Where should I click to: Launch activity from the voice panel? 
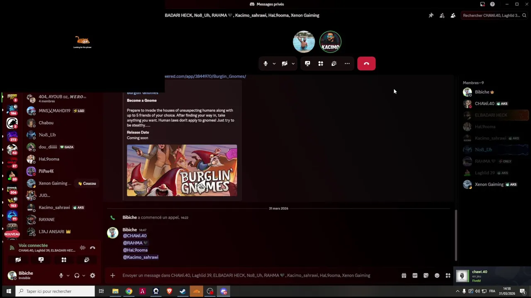click(64, 260)
